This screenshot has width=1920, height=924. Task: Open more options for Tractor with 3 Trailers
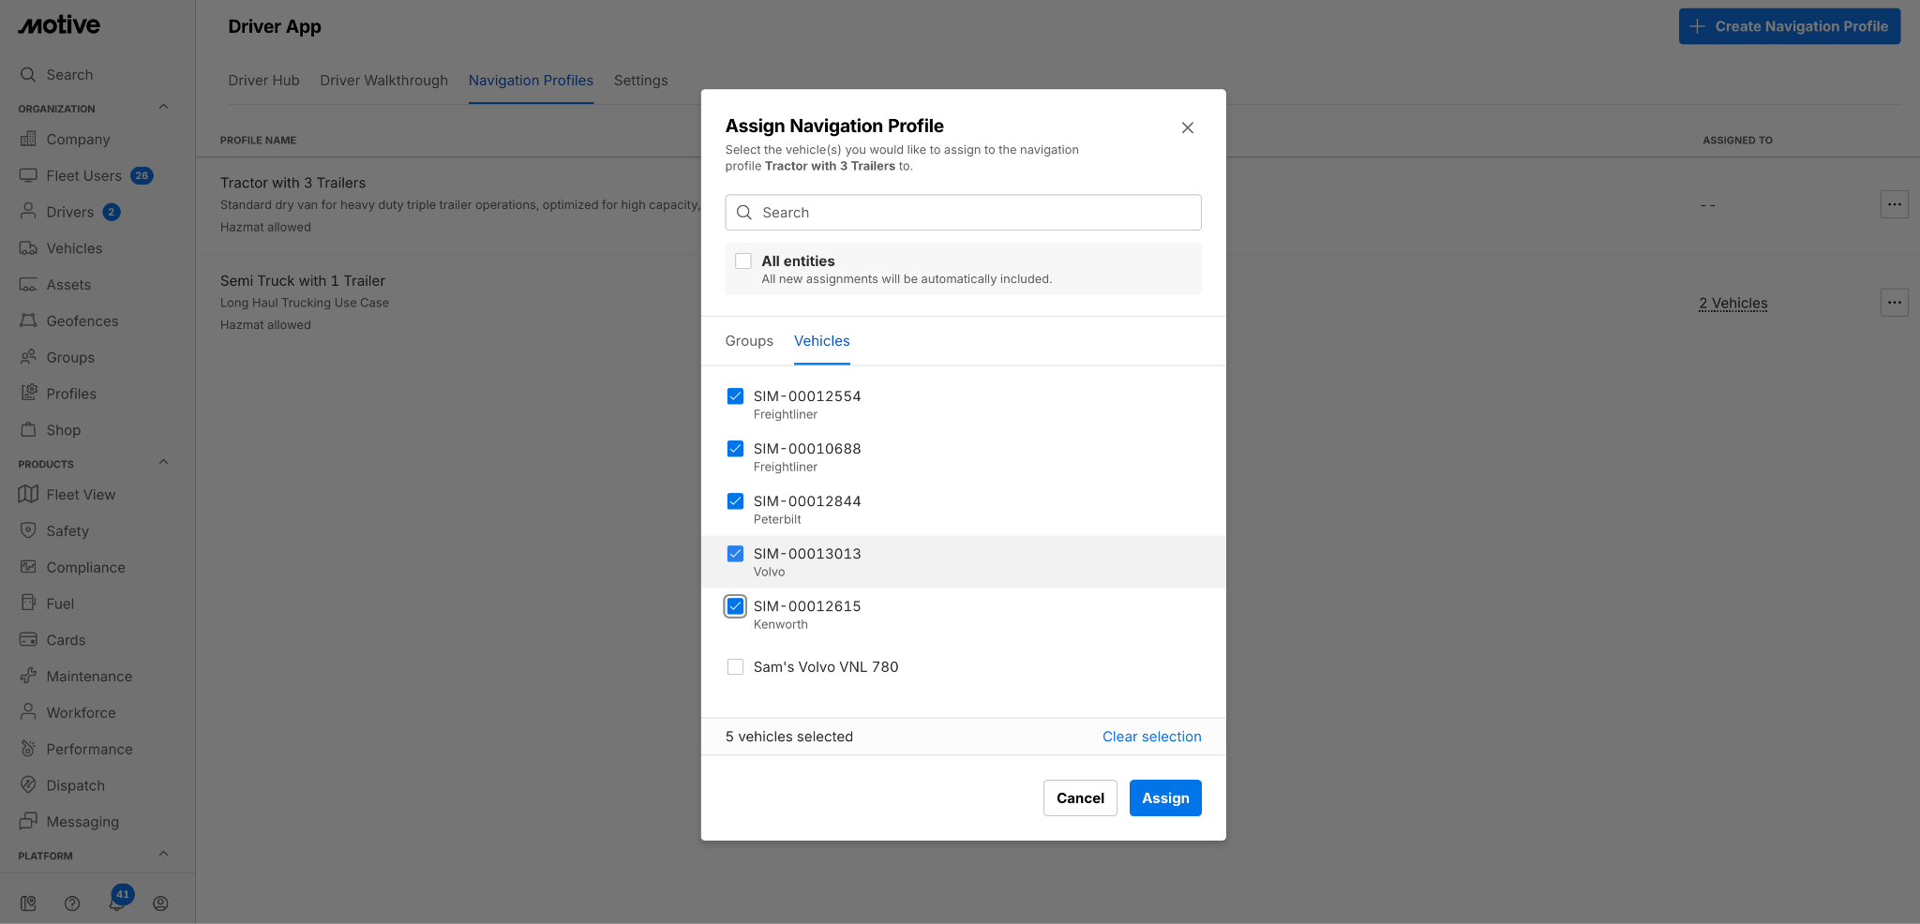point(1895,204)
